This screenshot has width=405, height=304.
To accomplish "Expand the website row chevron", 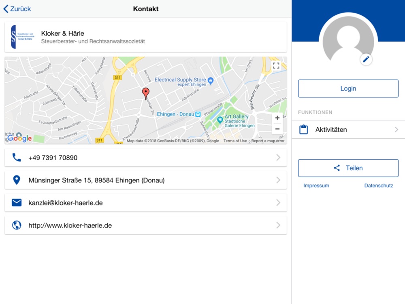I will click(278, 225).
